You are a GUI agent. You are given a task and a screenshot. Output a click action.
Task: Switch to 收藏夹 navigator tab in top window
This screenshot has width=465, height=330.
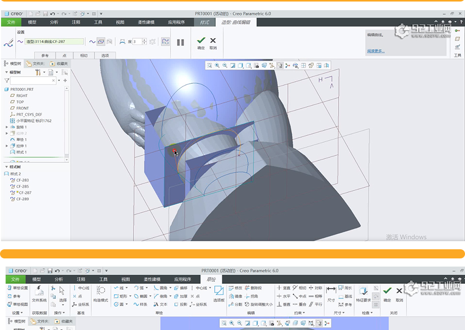point(59,63)
